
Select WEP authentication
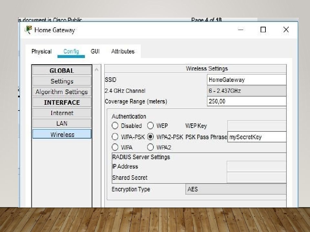pos(150,126)
